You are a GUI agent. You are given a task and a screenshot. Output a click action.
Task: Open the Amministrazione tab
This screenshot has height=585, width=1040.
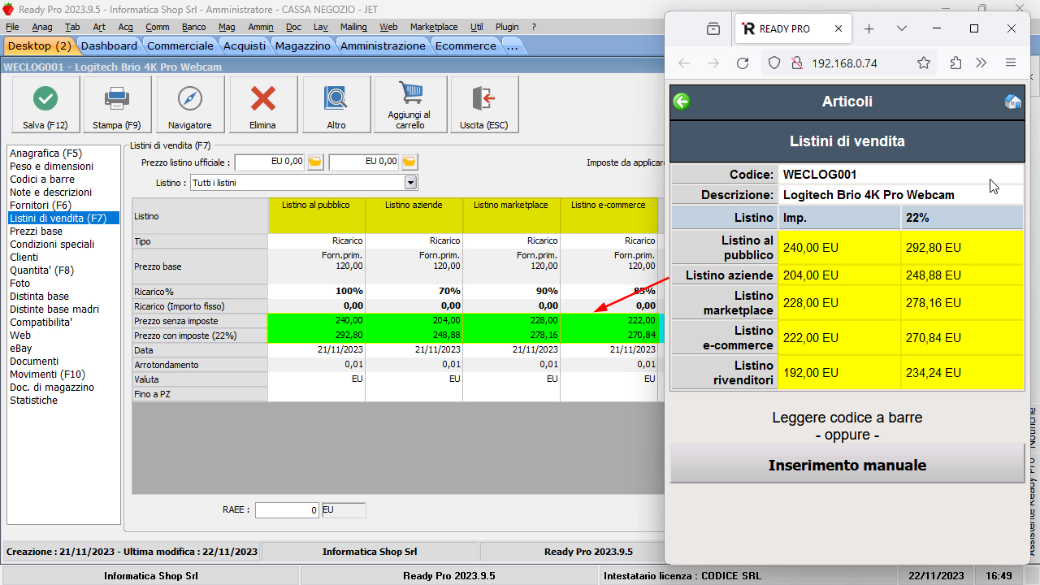point(383,45)
